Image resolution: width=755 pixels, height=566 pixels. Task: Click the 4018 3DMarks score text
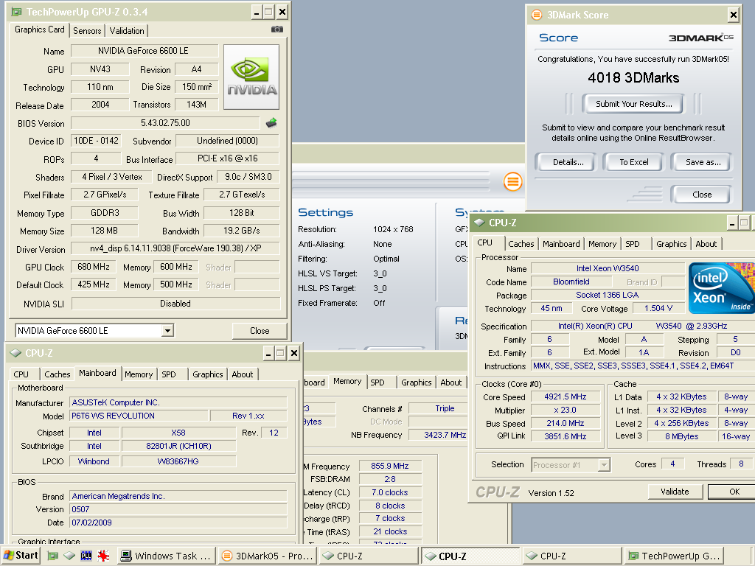click(x=633, y=78)
